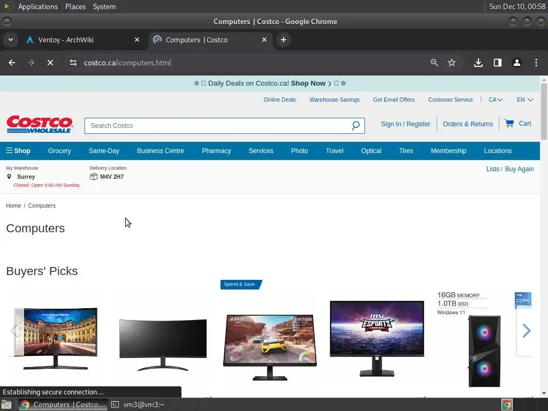Follow the Warehouse Savings link
Image resolution: width=548 pixels, height=411 pixels.
[x=334, y=100]
